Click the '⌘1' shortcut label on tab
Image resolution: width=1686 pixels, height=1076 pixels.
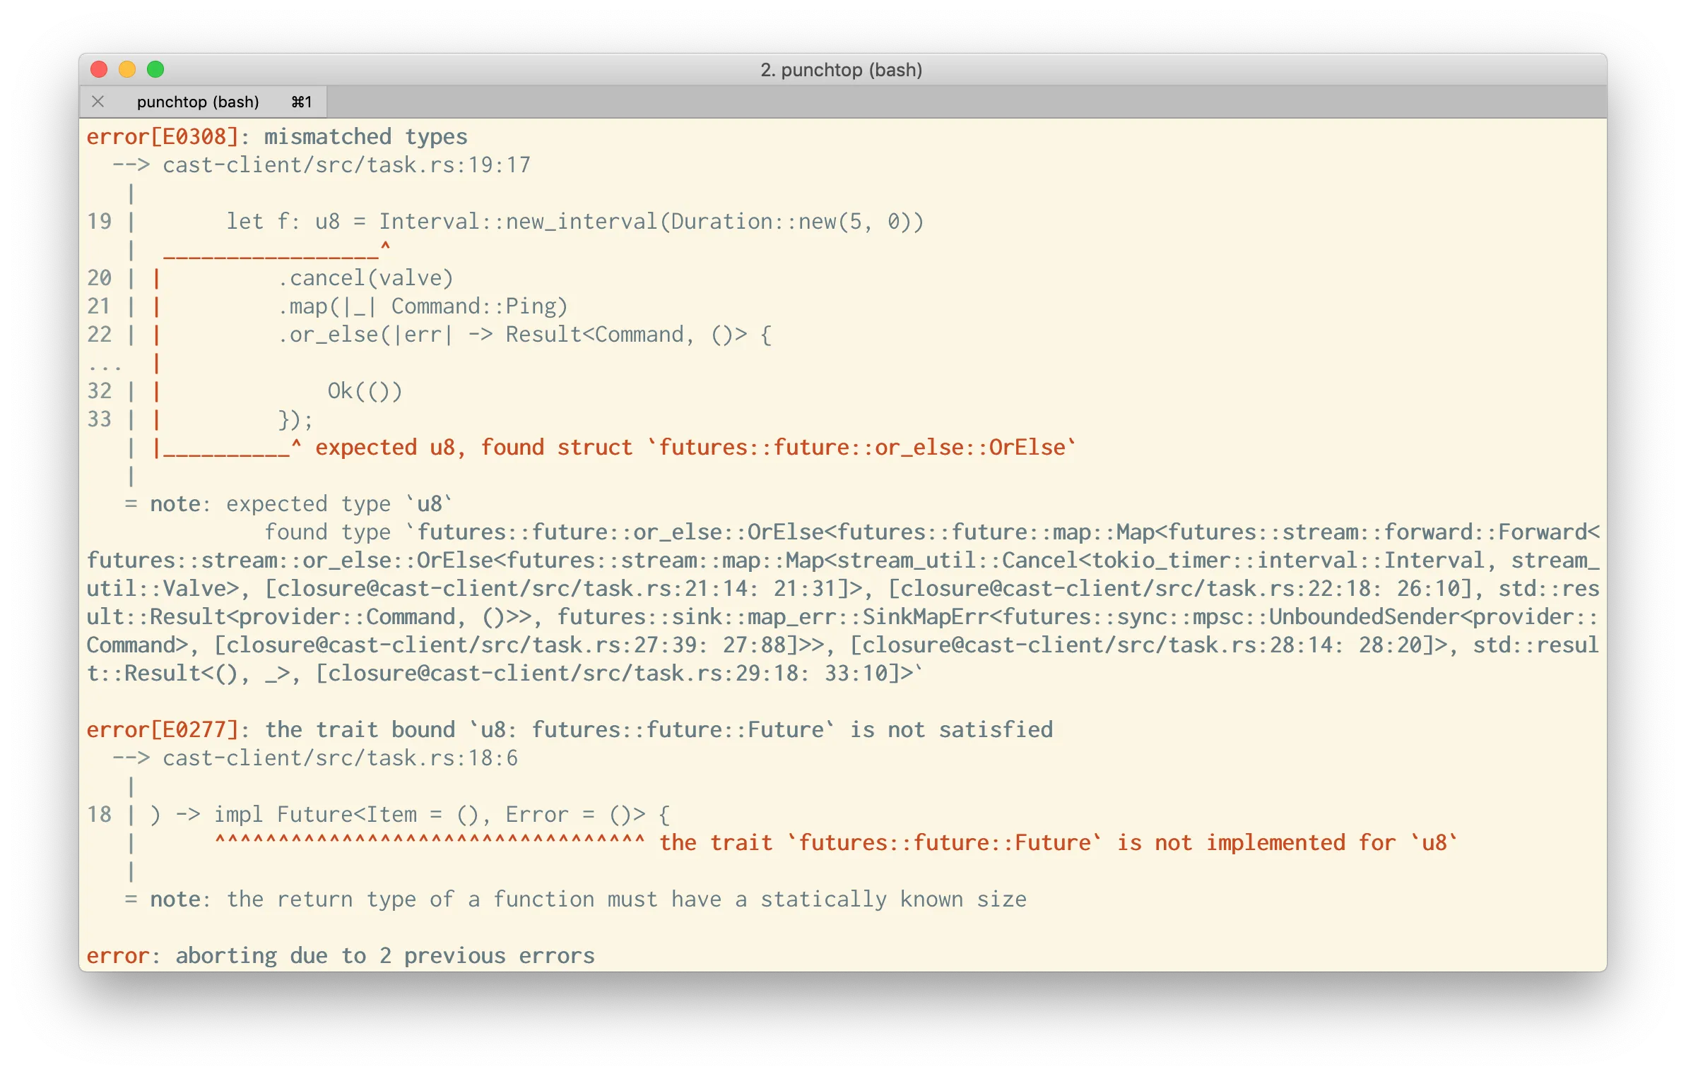pos(302,102)
